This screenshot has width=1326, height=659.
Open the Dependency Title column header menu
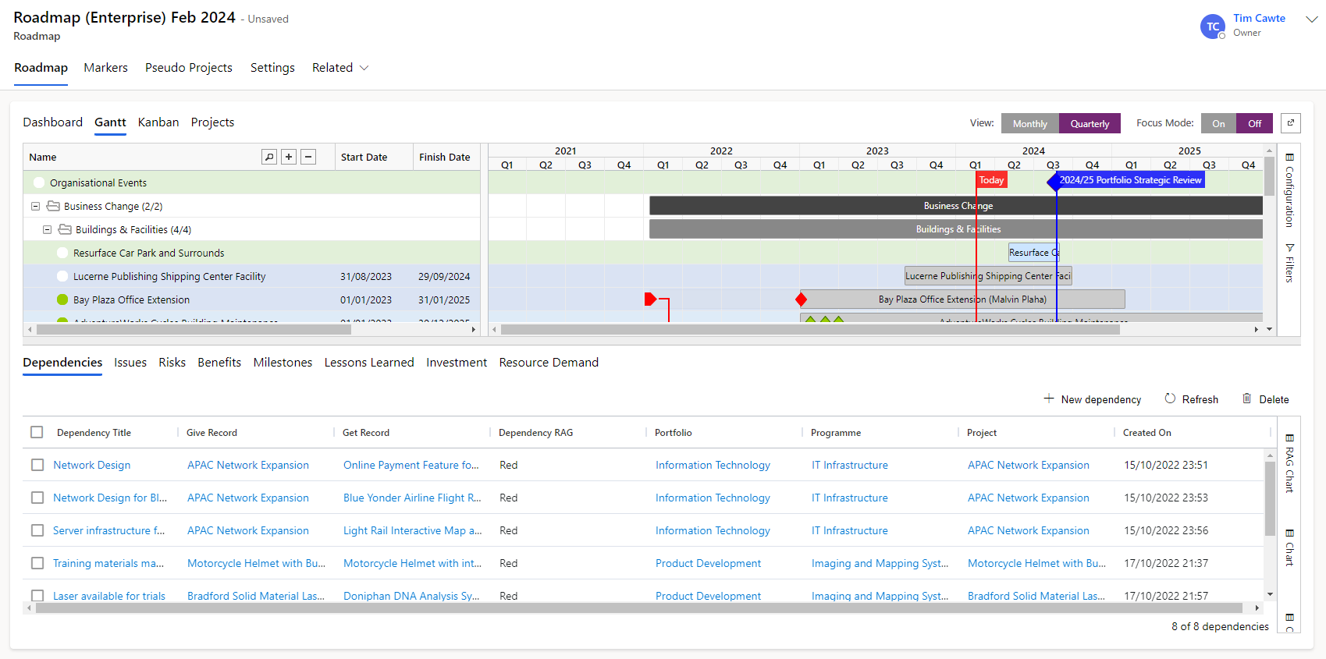coord(94,433)
